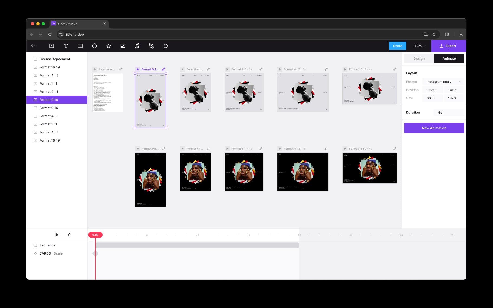This screenshot has width=493, height=308.
Task: Open the comments tool
Action: [166, 46]
